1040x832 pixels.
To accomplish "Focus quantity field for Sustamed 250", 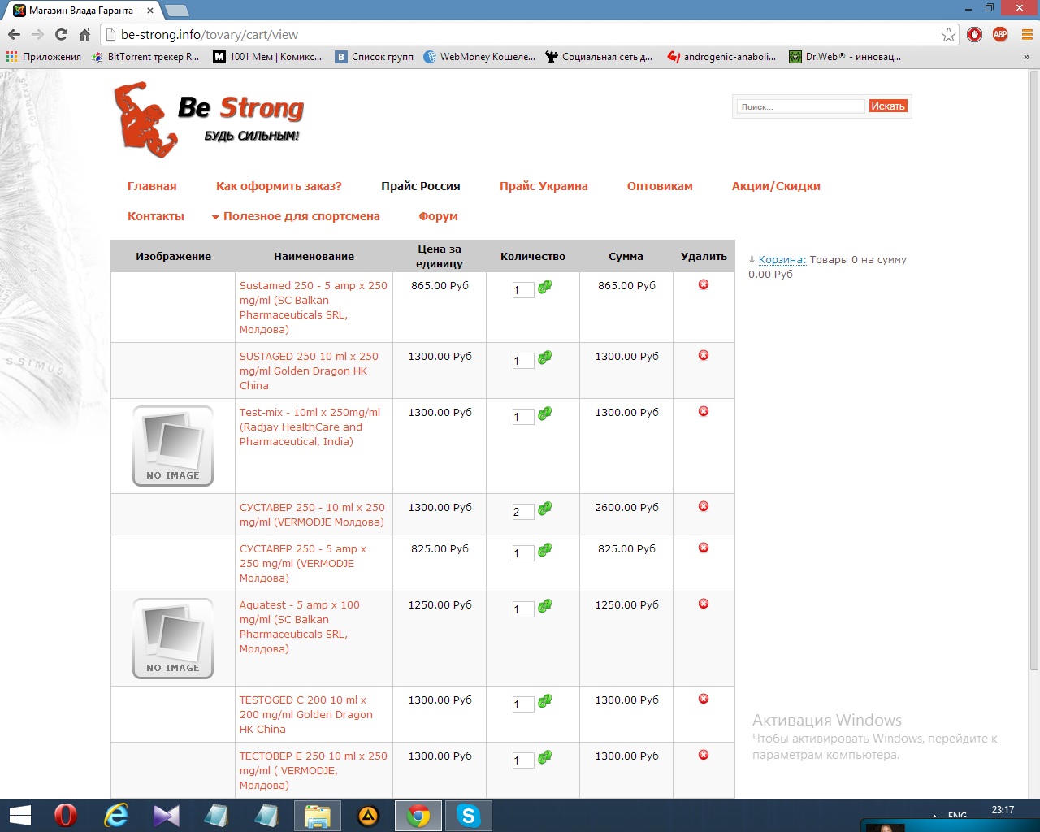I will tap(523, 290).
